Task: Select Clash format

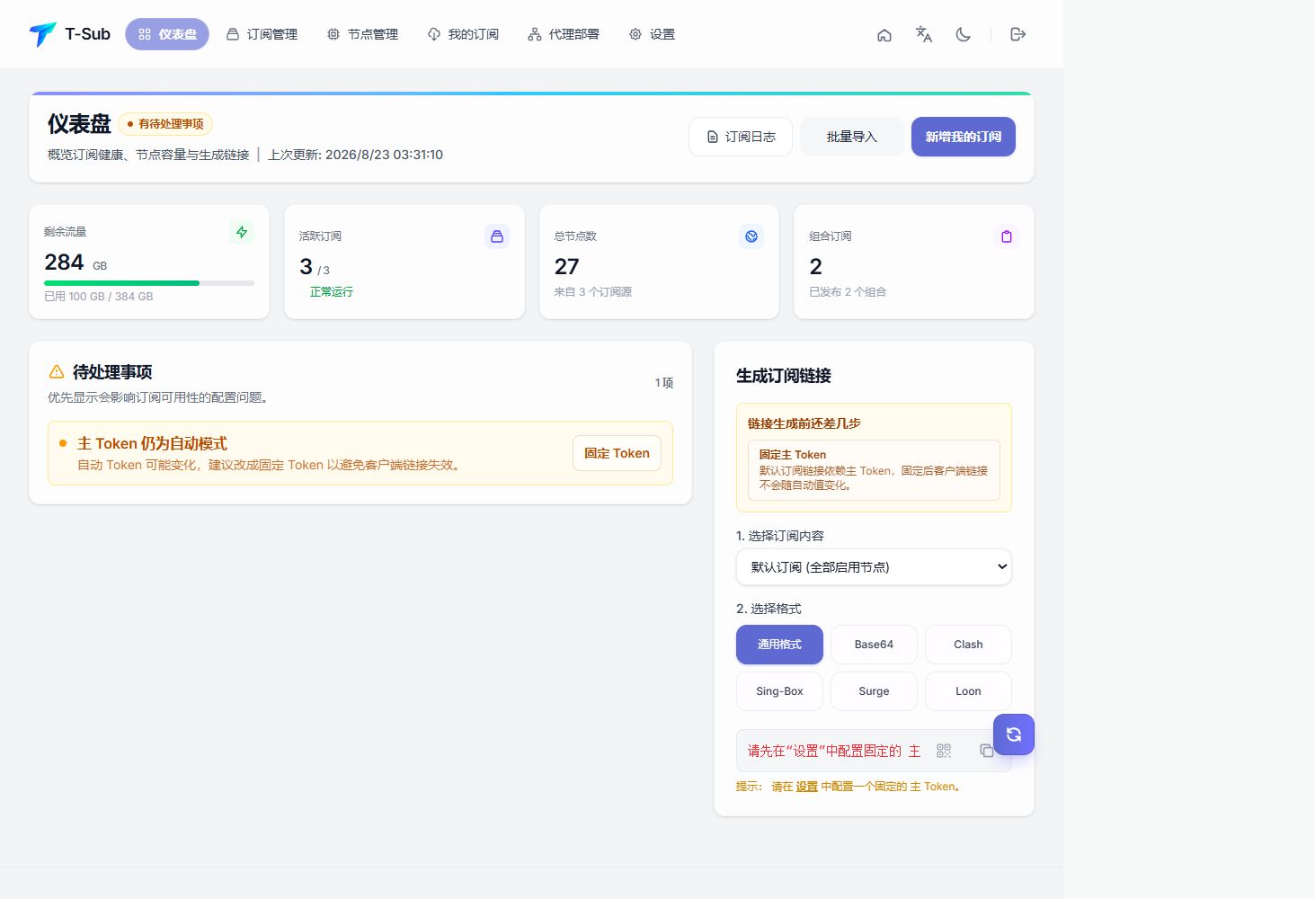Action: coord(968,645)
